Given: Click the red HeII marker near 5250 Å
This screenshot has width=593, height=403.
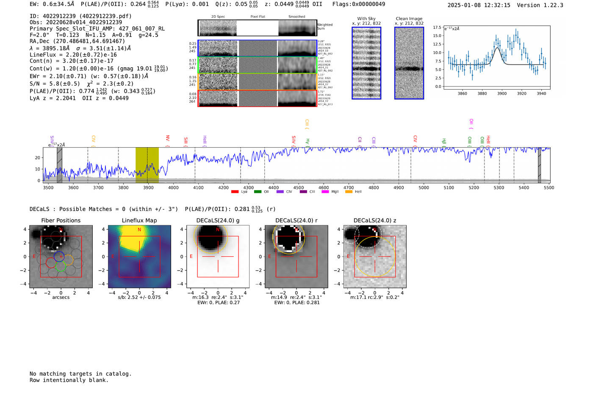Looking at the screenshot, I should point(488,141).
